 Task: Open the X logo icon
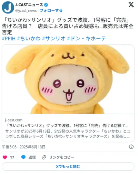tap(131, 5)
